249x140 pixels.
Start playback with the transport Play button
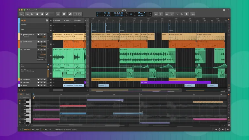point(32,14)
